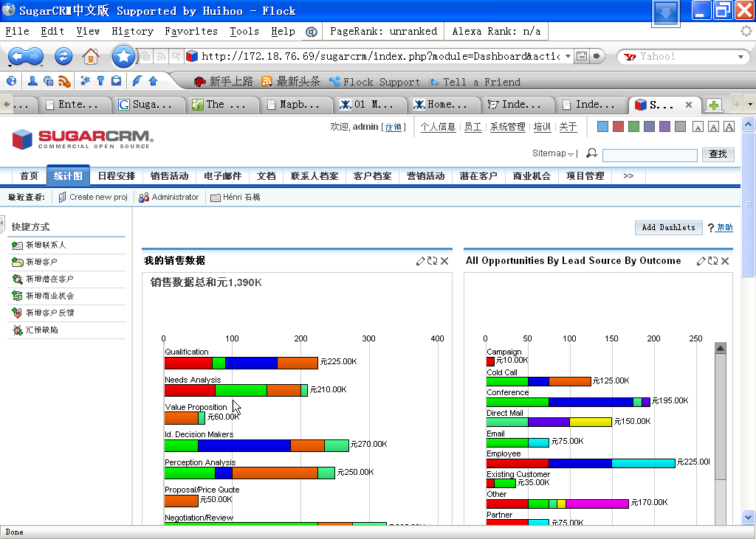Select the largest font size A button
The height and width of the screenshot is (539, 756).
point(729,127)
